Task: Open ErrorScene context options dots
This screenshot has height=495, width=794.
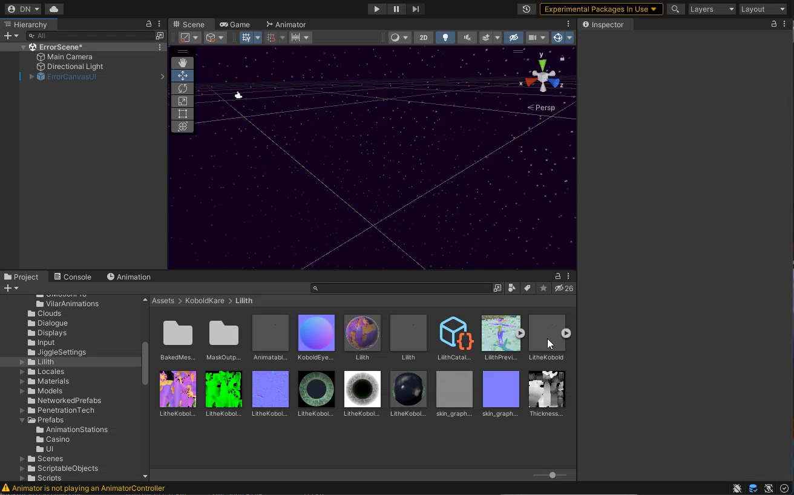Action: [160, 47]
